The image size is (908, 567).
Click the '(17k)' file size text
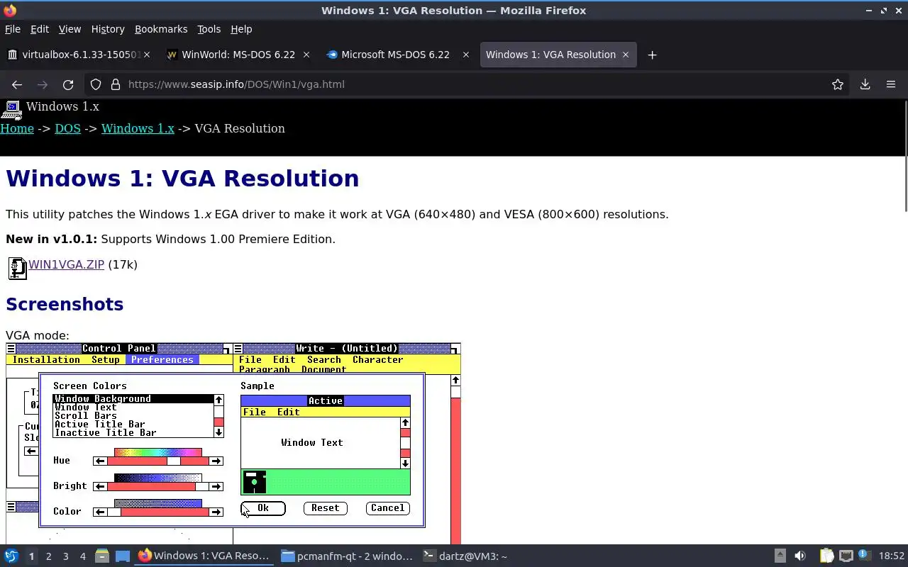(123, 264)
